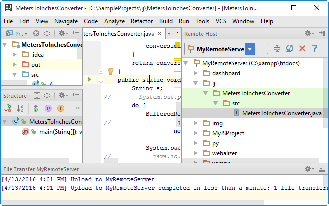Collapse MetersToInchesConverter class in Structure

click(4, 122)
